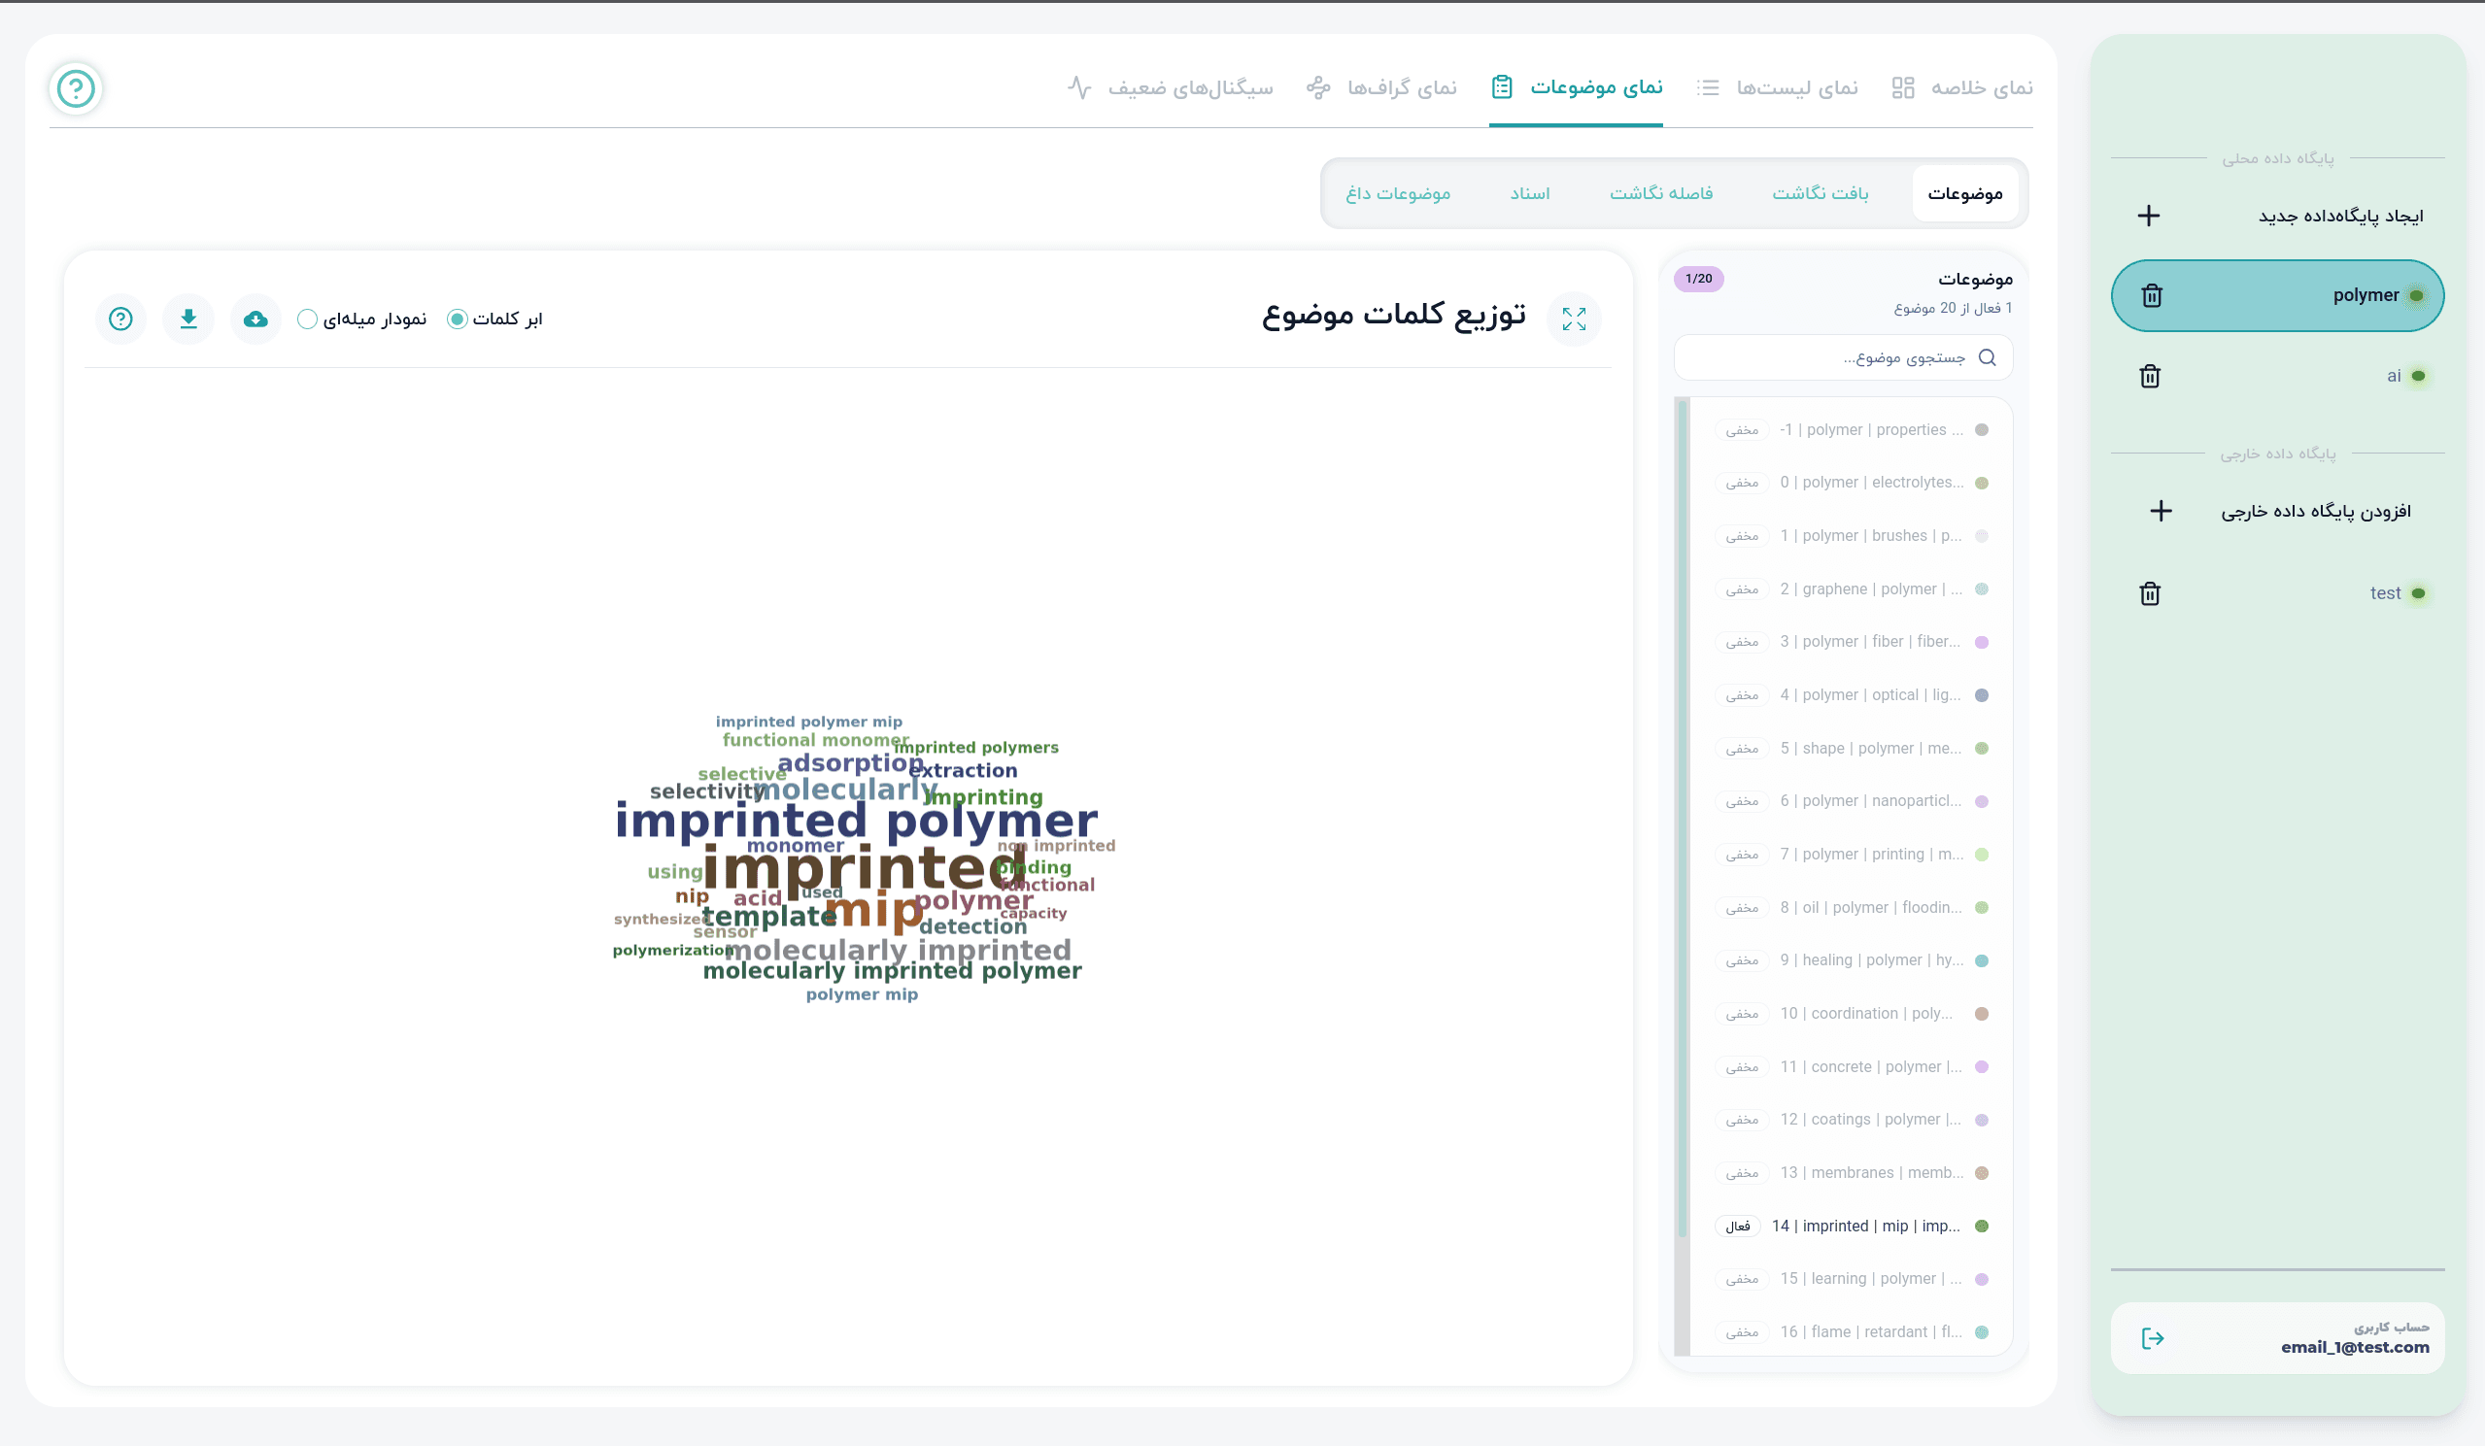Image resolution: width=2485 pixels, height=1446 pixels.
Task: Click the word-cloud help question icon
Action: pos(120,319)
